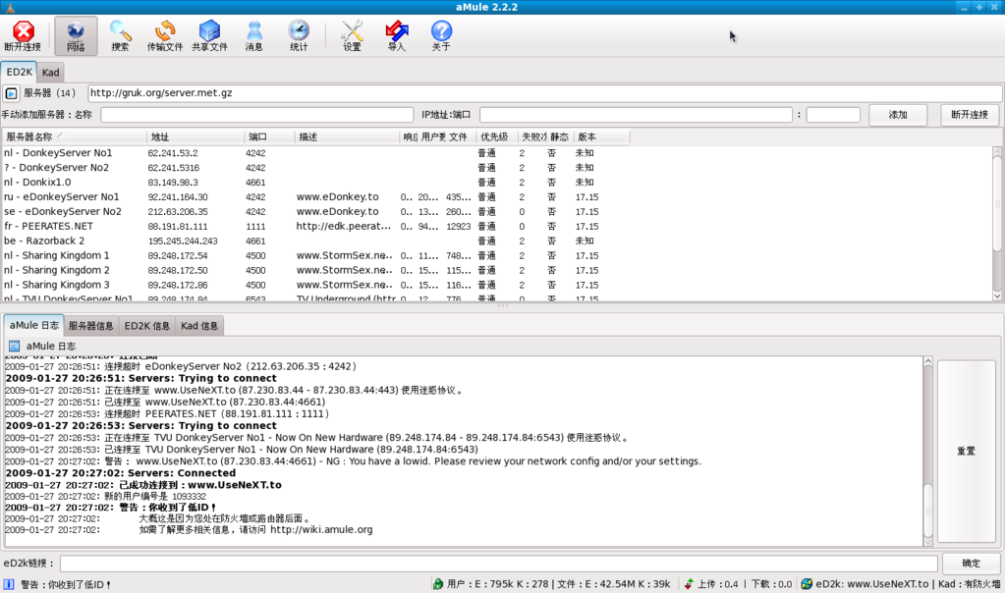This screenshot has height=593, width=1005.
Task: Open the 消息 messages toolbar icon
Action: (x=253, y=36)
